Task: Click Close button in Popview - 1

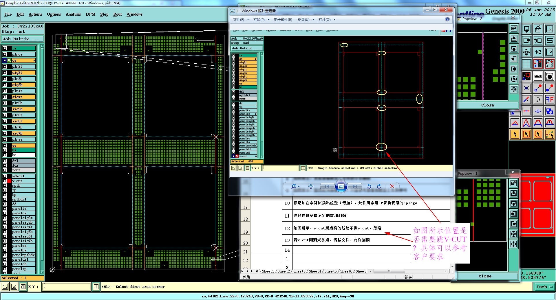Action: point(485,276)
